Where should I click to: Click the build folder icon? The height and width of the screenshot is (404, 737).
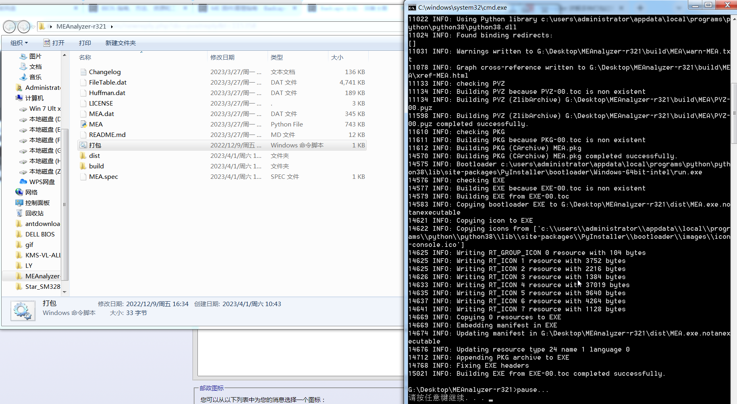pos(83,166)
